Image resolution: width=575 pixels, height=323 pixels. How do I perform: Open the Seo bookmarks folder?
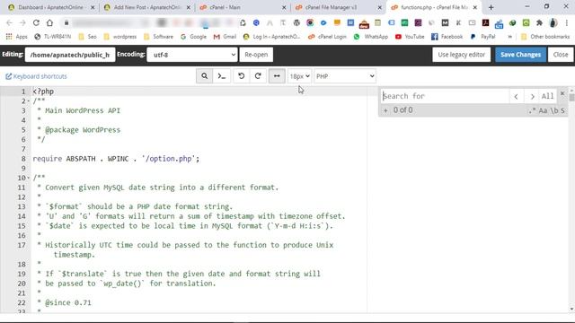(x=88, y=37)
